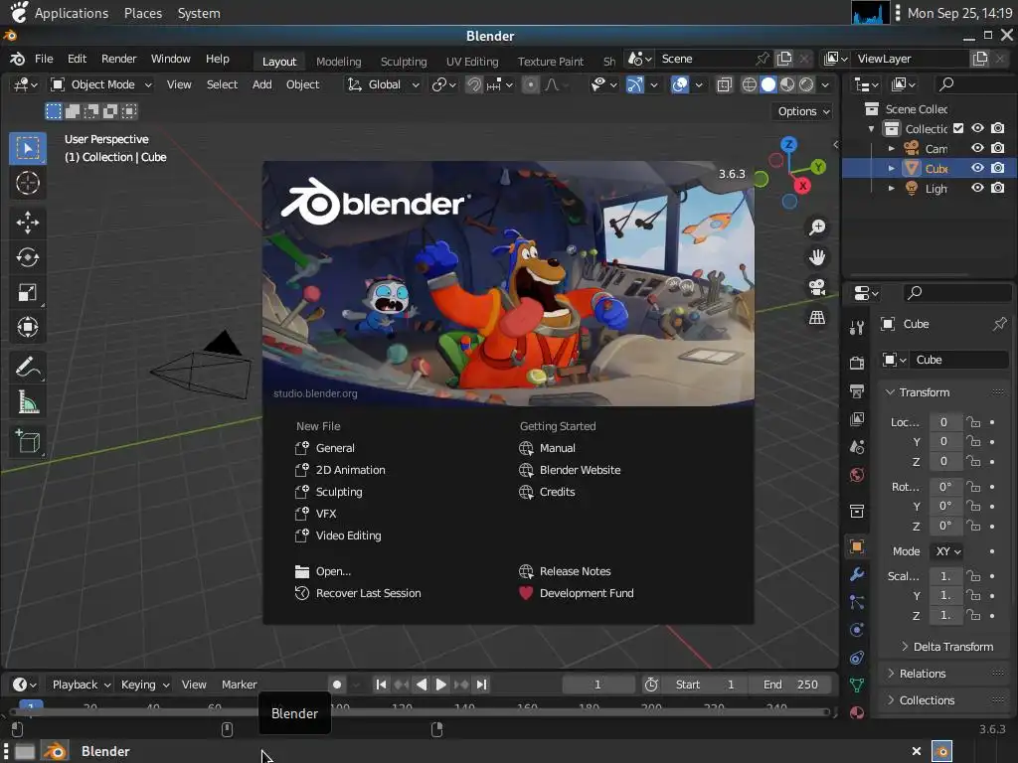The width and height of the screenshot is (1018, 763).
Task: Switch to UV Editing workspace tab
Action: pyautogui.click(x=472, y=62)
